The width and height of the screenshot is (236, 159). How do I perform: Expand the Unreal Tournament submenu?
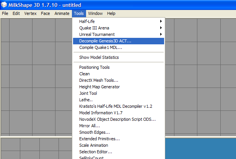click(119, 34)
